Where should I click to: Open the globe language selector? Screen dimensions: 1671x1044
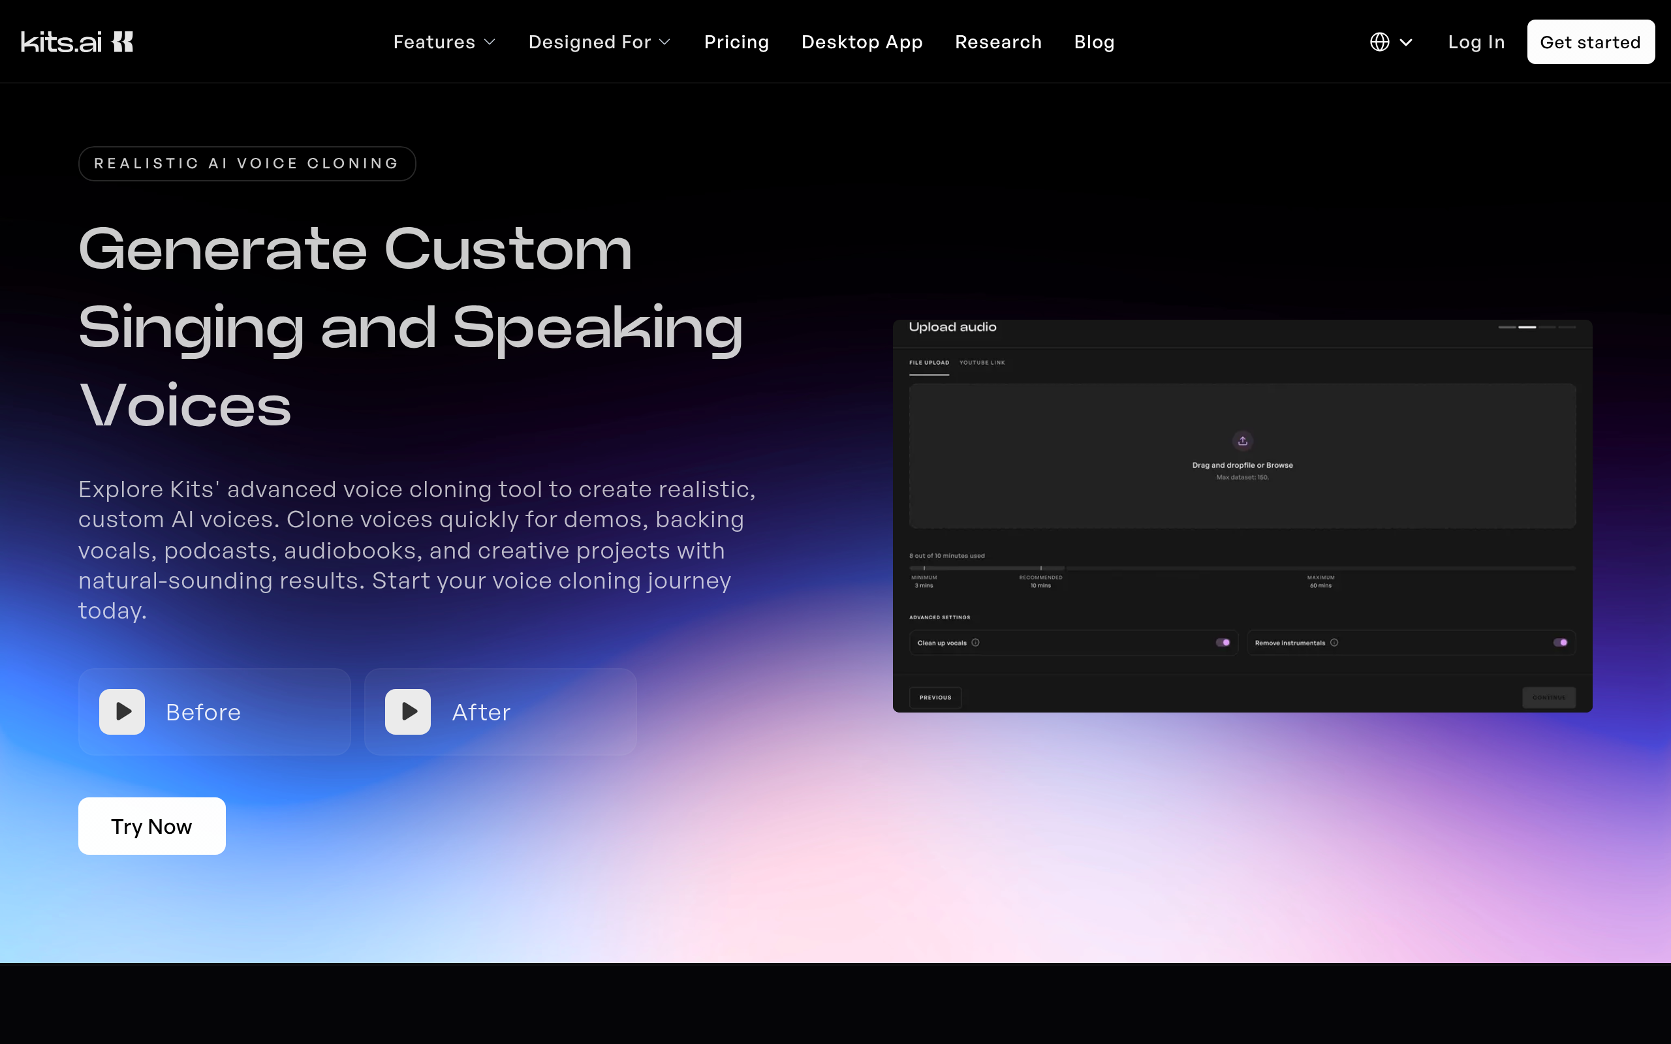(1379, 42)
